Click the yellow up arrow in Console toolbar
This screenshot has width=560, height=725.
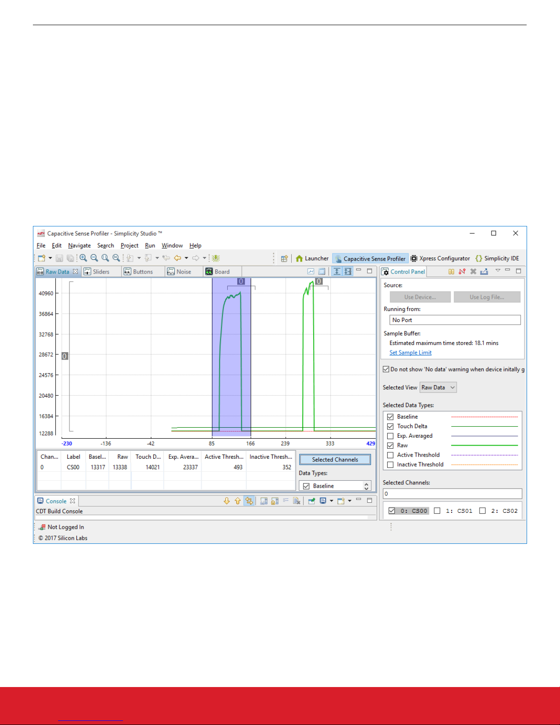[238, 501]
